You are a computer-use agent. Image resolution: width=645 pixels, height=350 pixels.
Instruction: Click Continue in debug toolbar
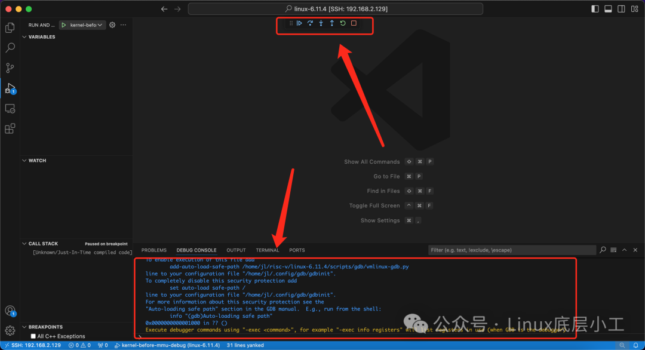click(x=299, y=23)
